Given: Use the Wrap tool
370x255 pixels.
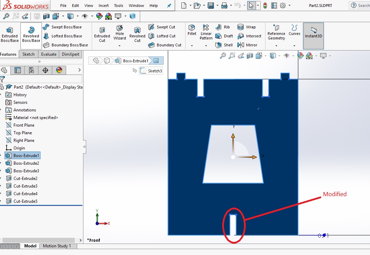Looking at the screenshot, I should click(246, 27).
